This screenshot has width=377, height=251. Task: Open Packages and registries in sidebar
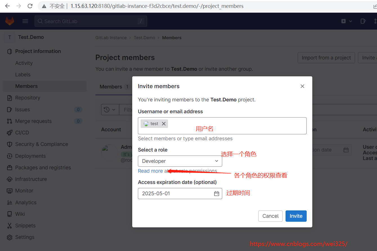(x=43, y=168)
